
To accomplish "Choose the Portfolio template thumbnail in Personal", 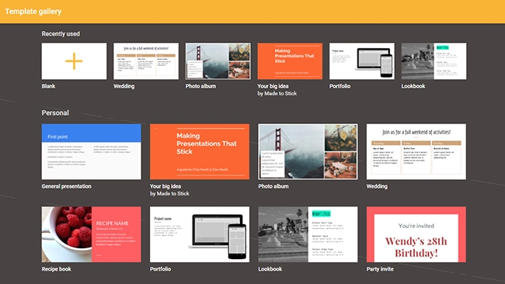I will [200, 234].
